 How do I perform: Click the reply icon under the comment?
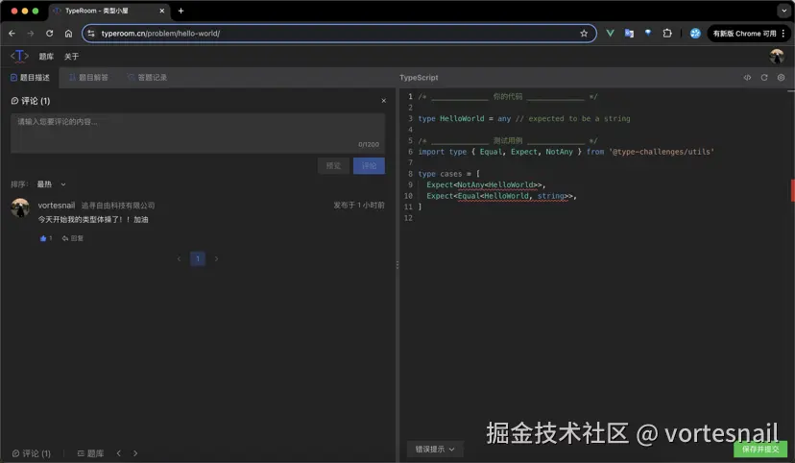click(x=72, y=238)
